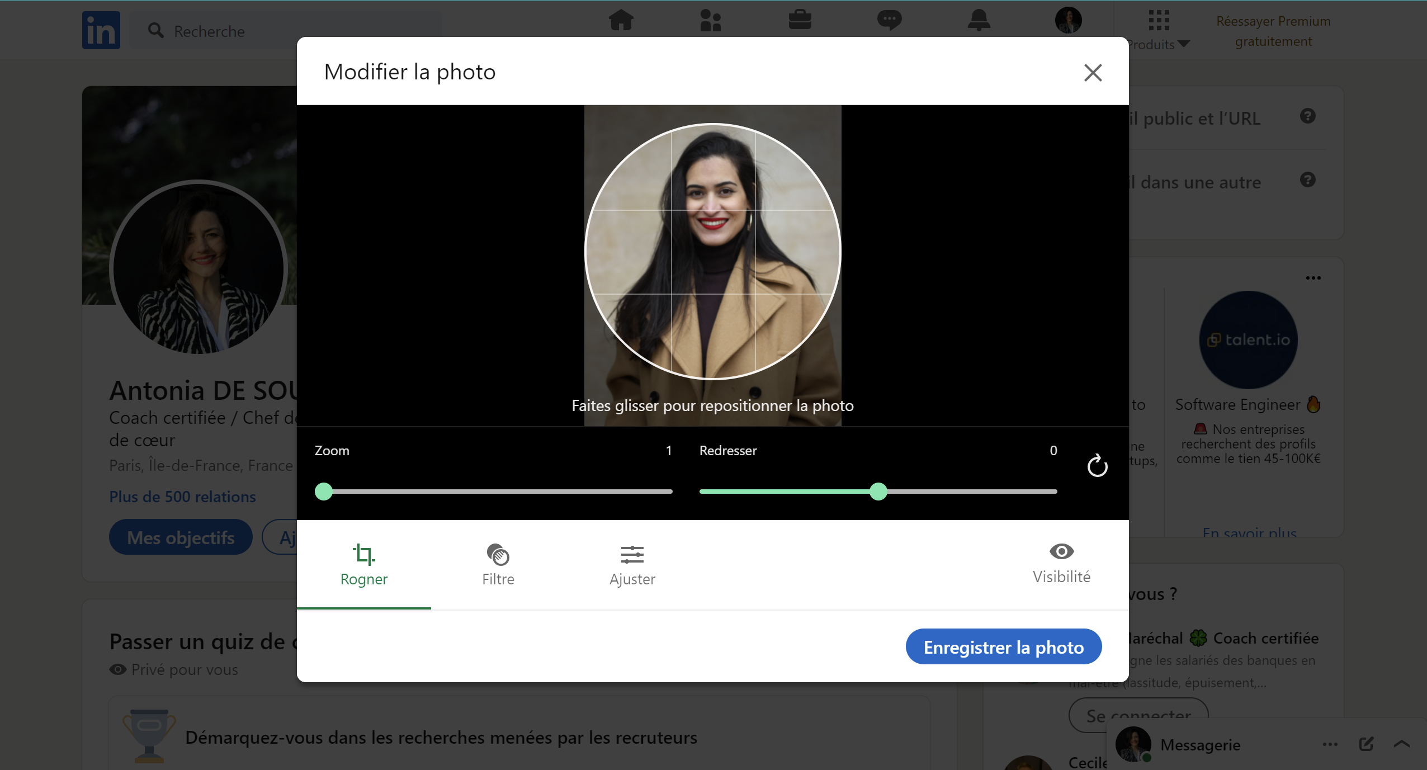
Task: Click the LinkedIn logo
Action: click(x=101, y=30)
